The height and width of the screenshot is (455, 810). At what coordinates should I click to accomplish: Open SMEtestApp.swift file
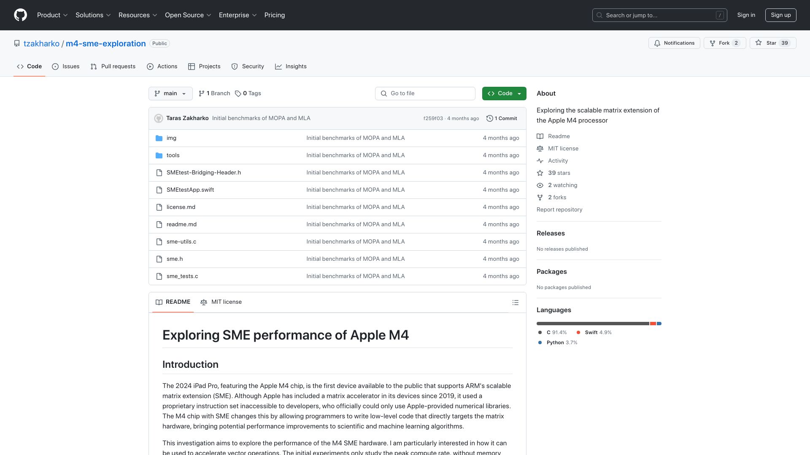(x=190, y=190)
